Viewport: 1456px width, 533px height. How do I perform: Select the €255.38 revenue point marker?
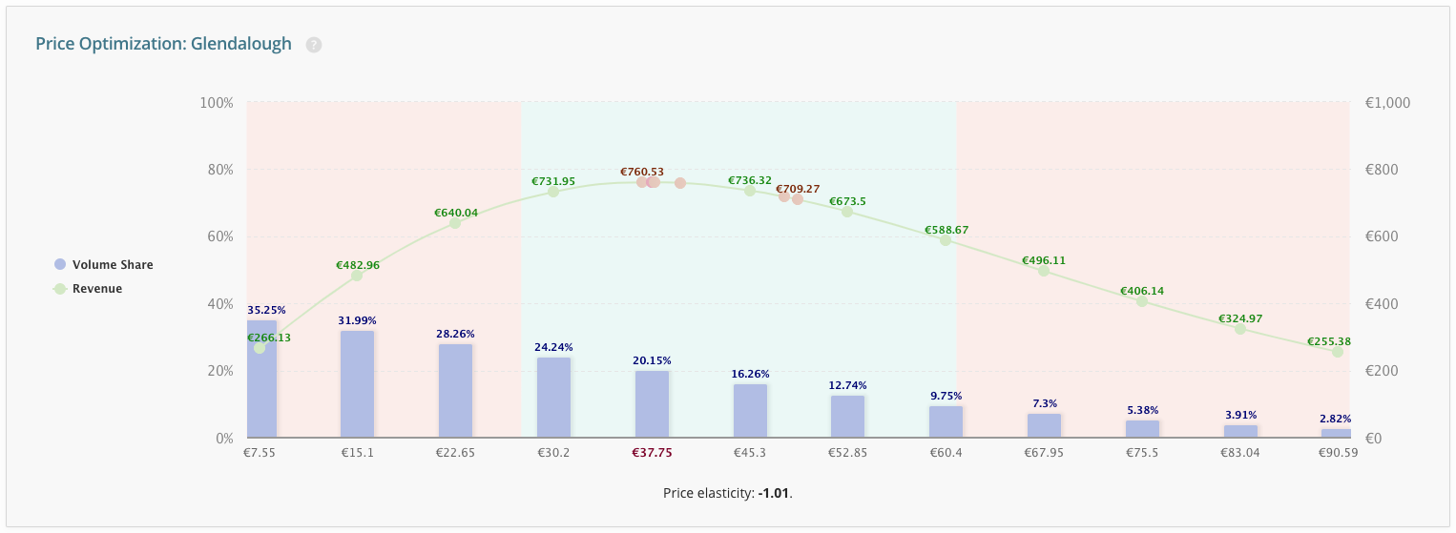pos(1338,352)
